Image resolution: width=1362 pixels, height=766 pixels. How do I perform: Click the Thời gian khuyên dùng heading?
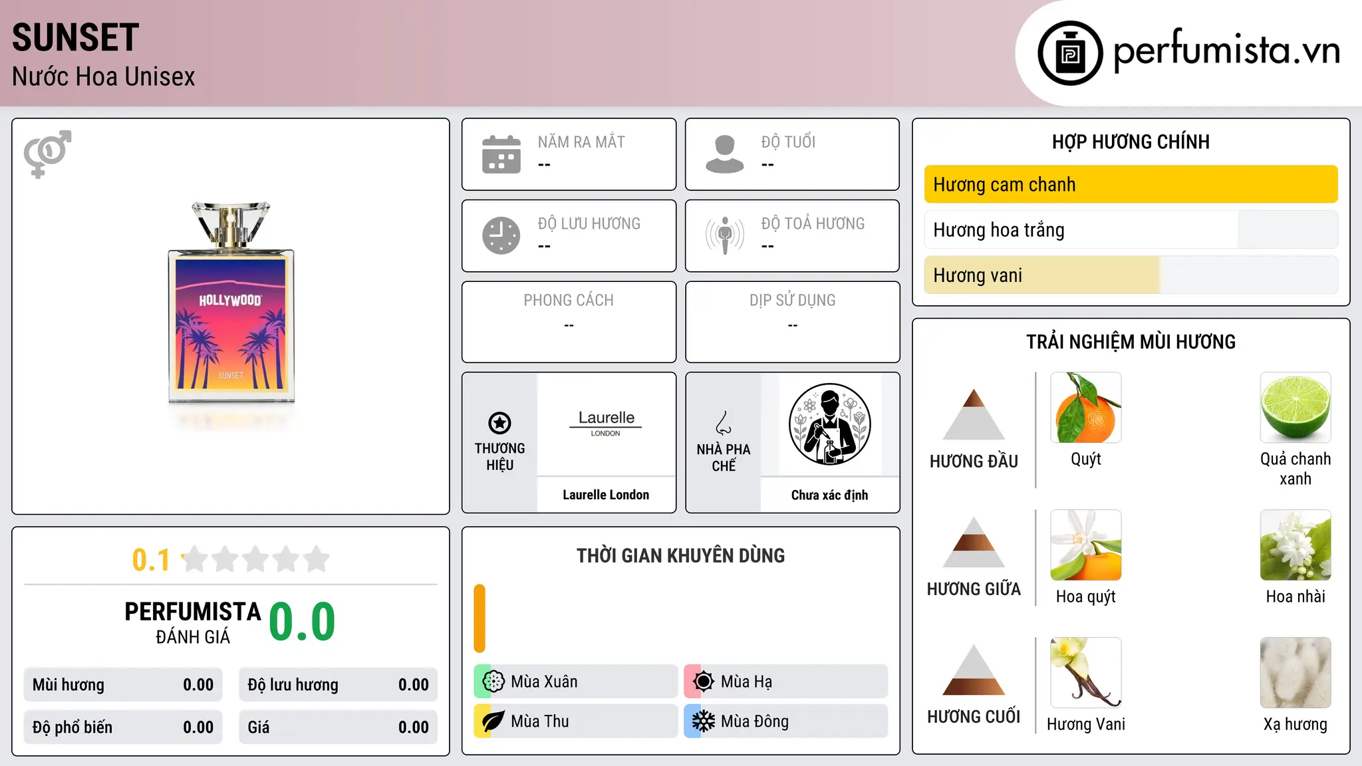tap(680, 555)
